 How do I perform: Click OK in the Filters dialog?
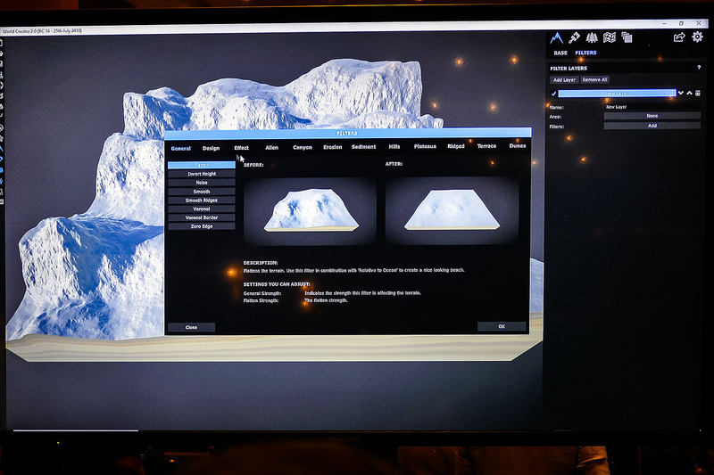(502, 326)
